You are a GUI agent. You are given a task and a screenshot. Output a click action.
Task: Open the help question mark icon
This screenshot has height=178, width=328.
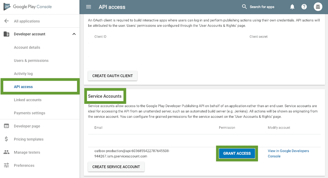[x=304, y=7]
